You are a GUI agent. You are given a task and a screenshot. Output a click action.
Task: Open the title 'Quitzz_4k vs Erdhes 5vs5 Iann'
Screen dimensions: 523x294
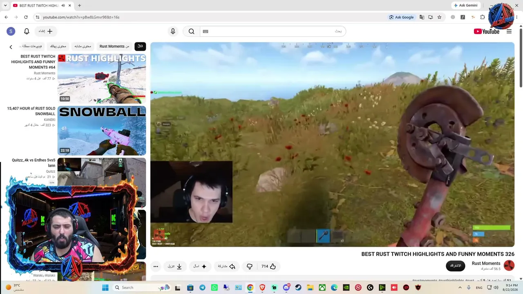coord(34,163)
